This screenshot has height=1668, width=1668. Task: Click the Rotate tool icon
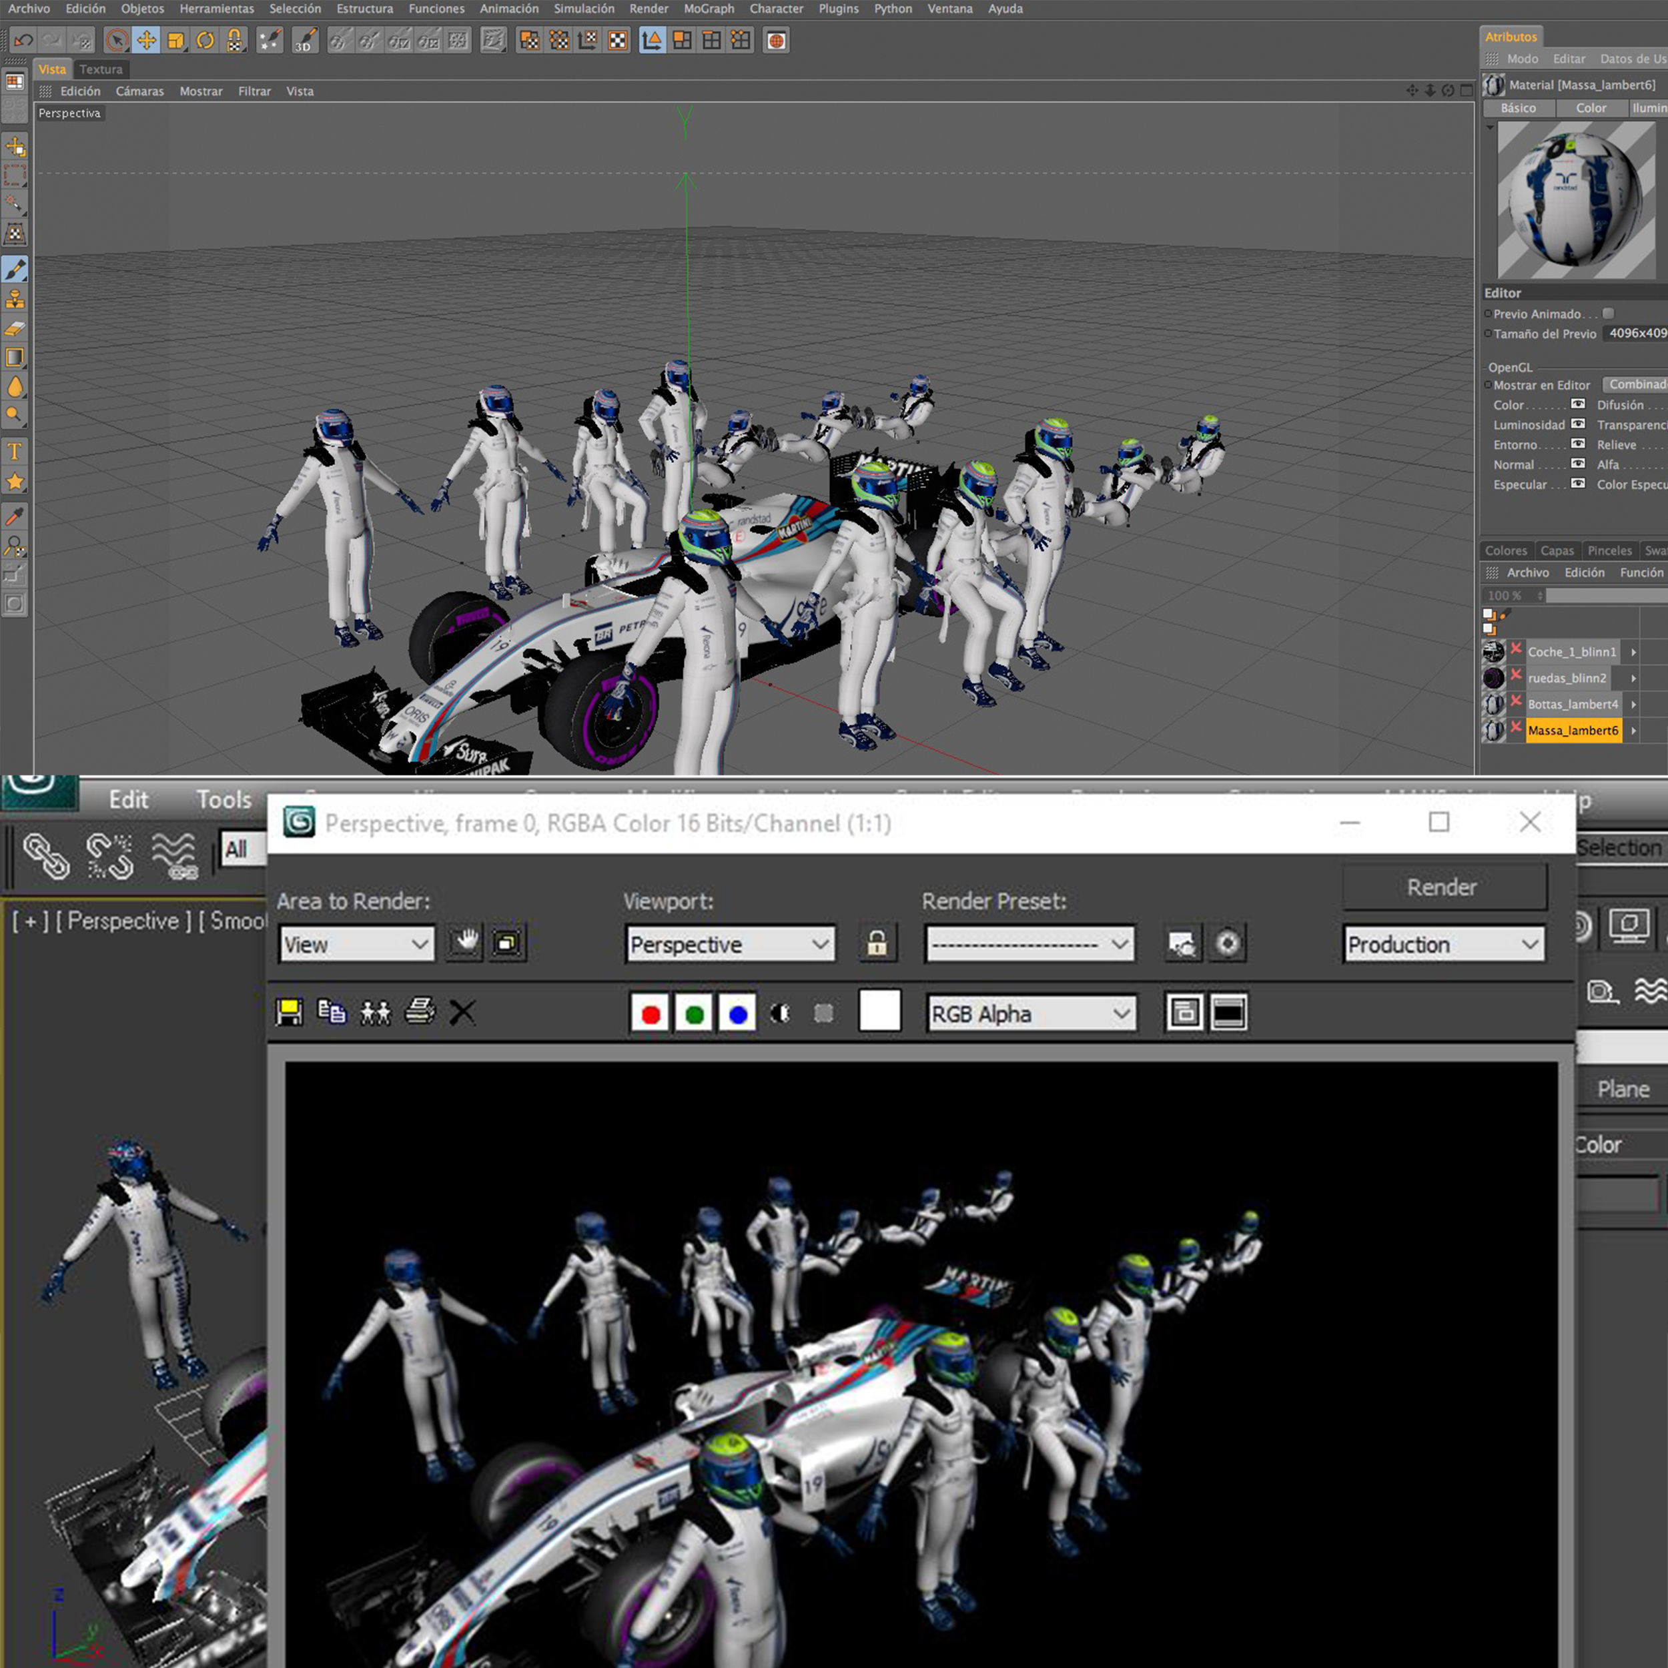point(205,41)
